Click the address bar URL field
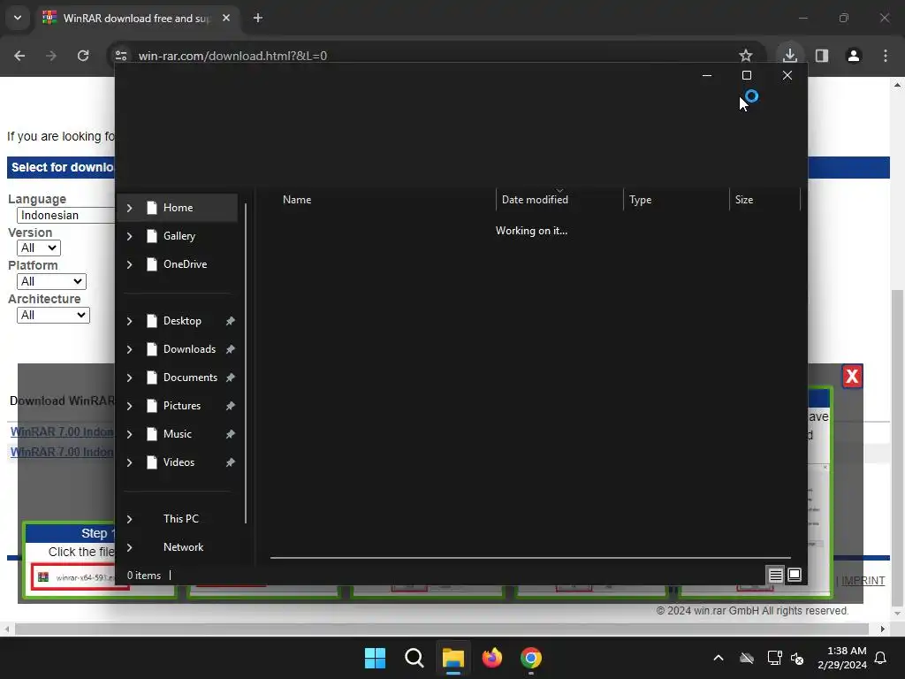The height and width of the screenshot is (679, 905). pos(427,56)
